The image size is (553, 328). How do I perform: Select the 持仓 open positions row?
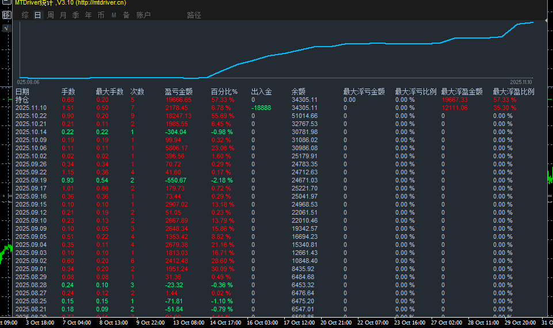22,100
